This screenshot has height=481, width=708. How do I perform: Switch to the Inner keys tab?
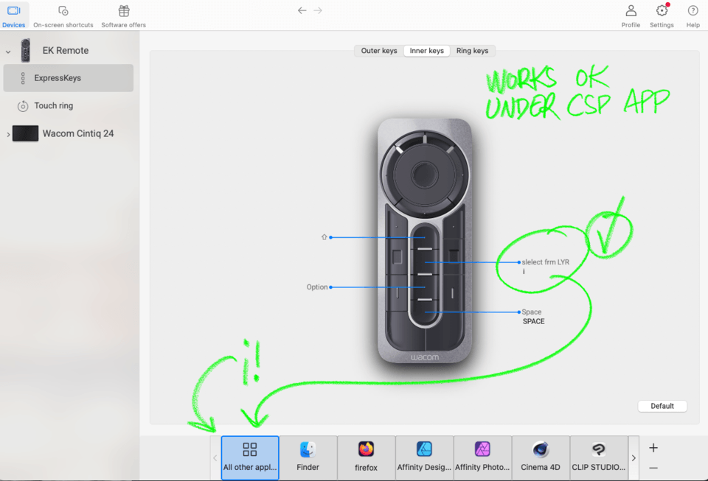[427, 51]
